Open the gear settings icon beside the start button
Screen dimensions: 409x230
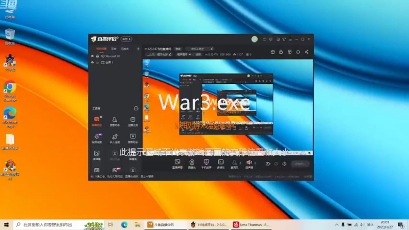[284, 164]
